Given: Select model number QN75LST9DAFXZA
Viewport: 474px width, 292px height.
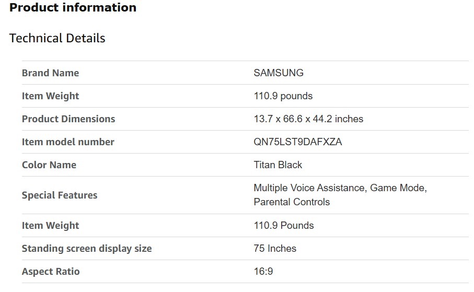Looking at the screenshot, I should click(298, 142).
